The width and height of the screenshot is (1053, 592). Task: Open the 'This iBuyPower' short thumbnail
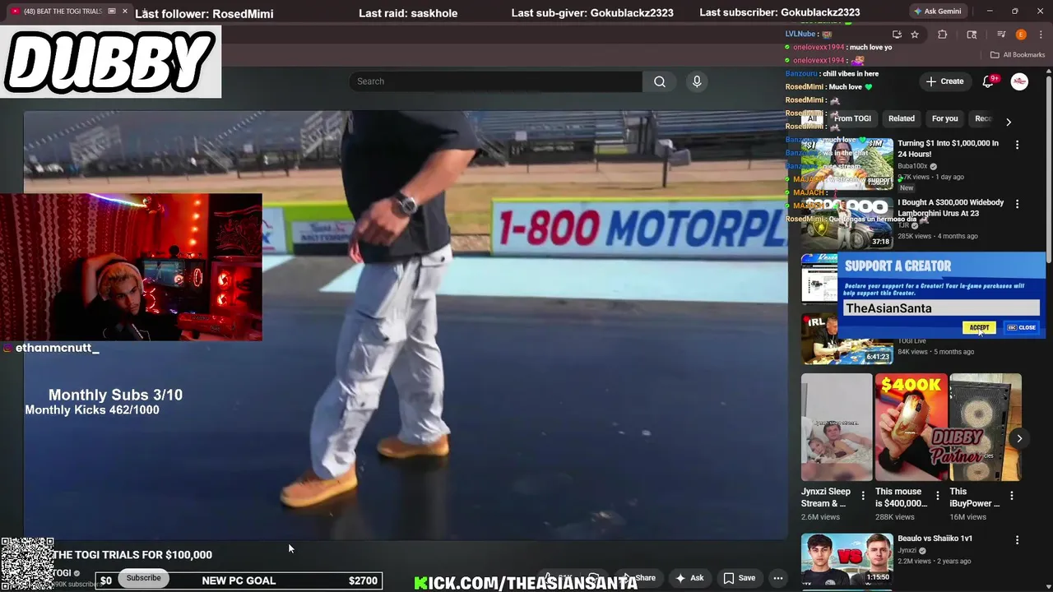(985, 428)
